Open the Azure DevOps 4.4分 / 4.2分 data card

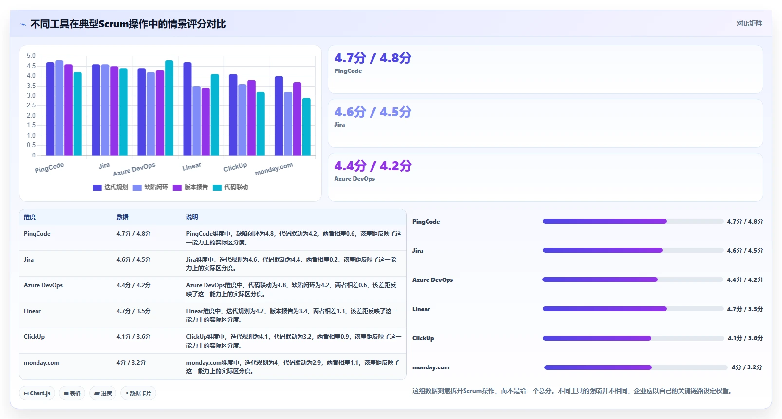click(545, 177)
